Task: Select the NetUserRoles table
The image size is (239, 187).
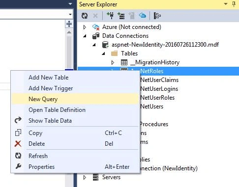Action: (157, 98)
